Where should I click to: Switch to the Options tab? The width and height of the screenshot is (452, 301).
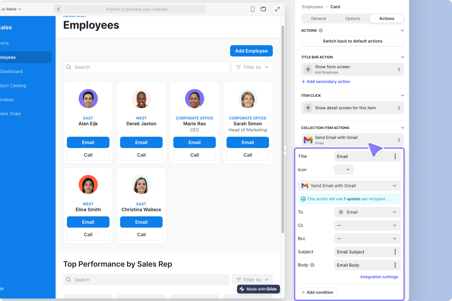[x=352, y=19]
